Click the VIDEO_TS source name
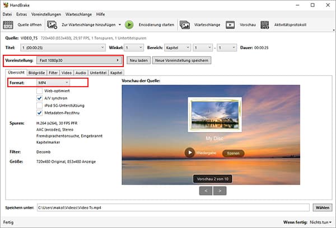The image size is (336, 228). pyautogui.click(x=29, y=38)
